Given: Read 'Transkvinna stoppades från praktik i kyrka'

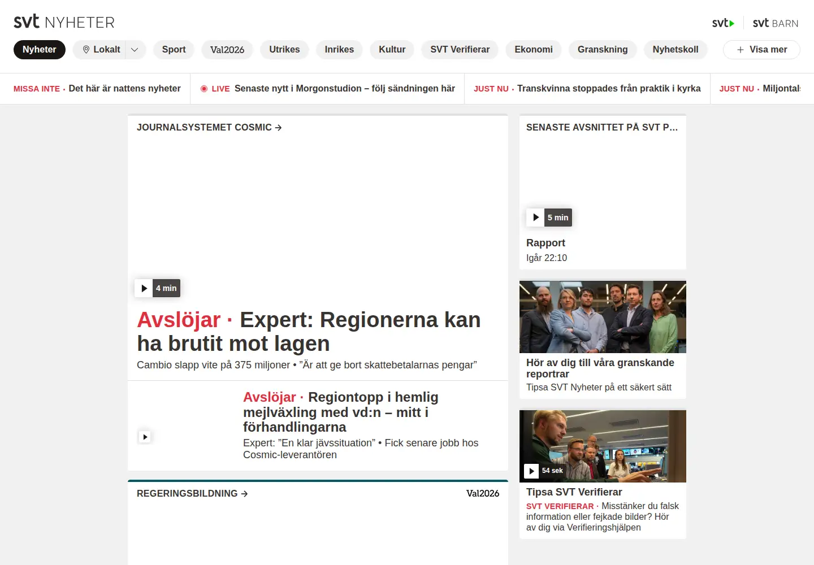Looking at the screenshot, I should pos(587,89).
